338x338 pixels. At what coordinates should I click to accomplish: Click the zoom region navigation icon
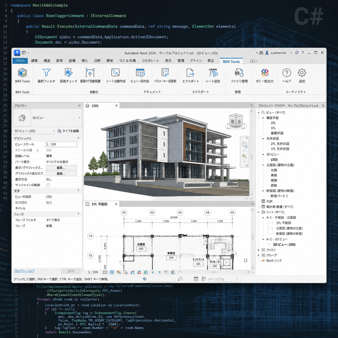[x=244, y=156]
